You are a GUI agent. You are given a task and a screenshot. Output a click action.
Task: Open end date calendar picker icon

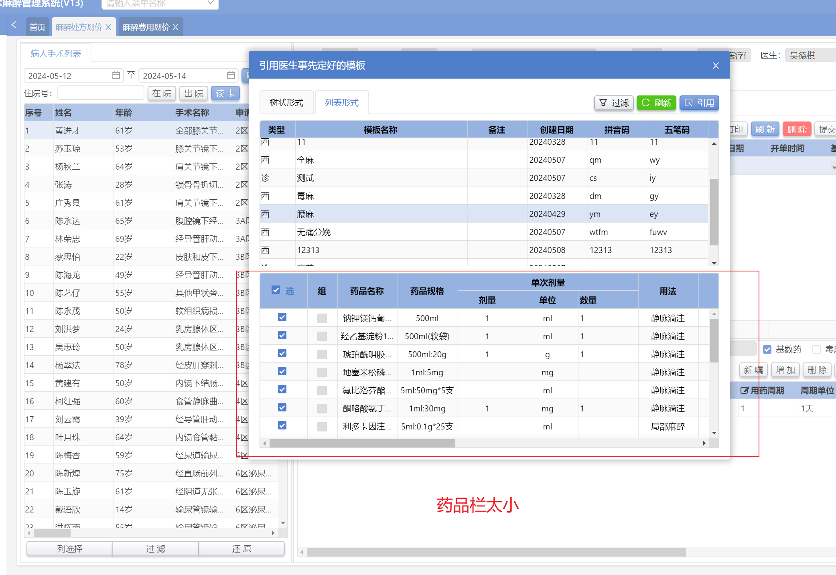click(231, 75)
